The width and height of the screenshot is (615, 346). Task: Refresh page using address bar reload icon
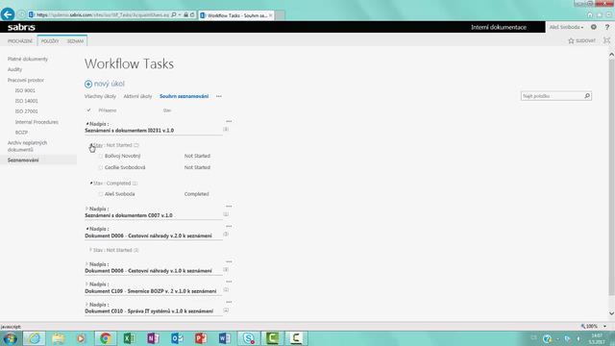click(192, 15)
